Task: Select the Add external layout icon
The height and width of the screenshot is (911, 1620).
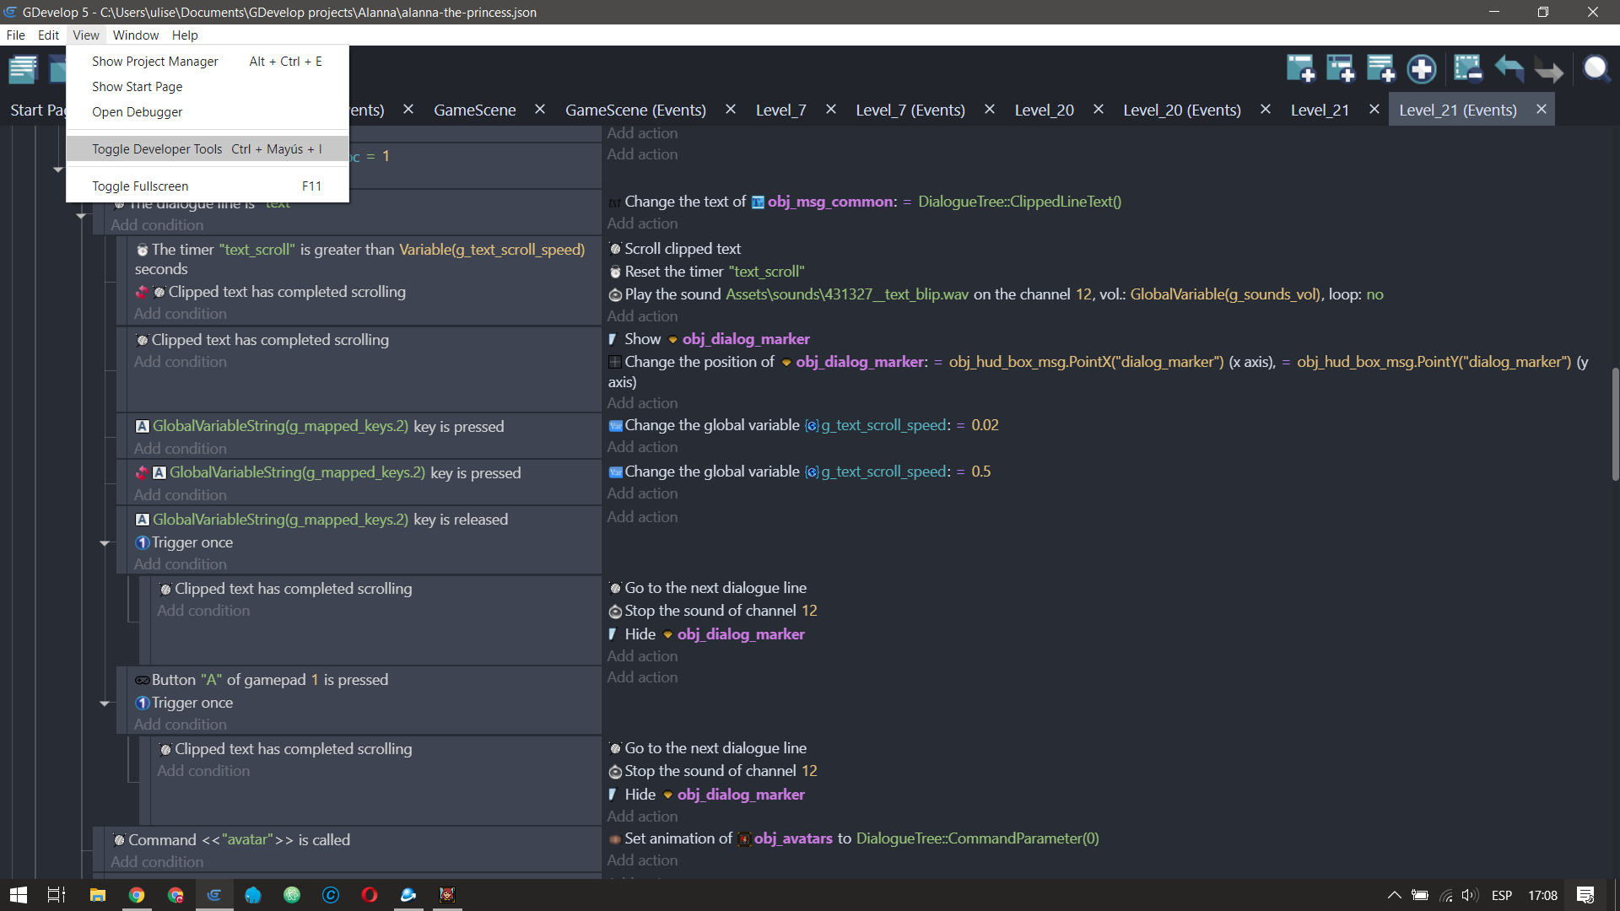Action: 1342,70
